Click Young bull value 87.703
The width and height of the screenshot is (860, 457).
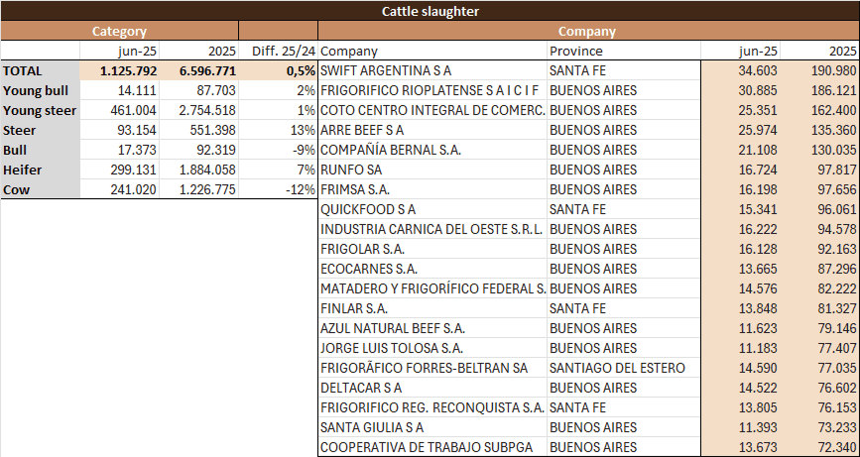tap(199, 90)
